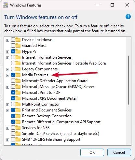Click the Microsoft Defender Application Guard folder icon
The image size is (135, 160).
pyautogui.click(x=18, y=81)
